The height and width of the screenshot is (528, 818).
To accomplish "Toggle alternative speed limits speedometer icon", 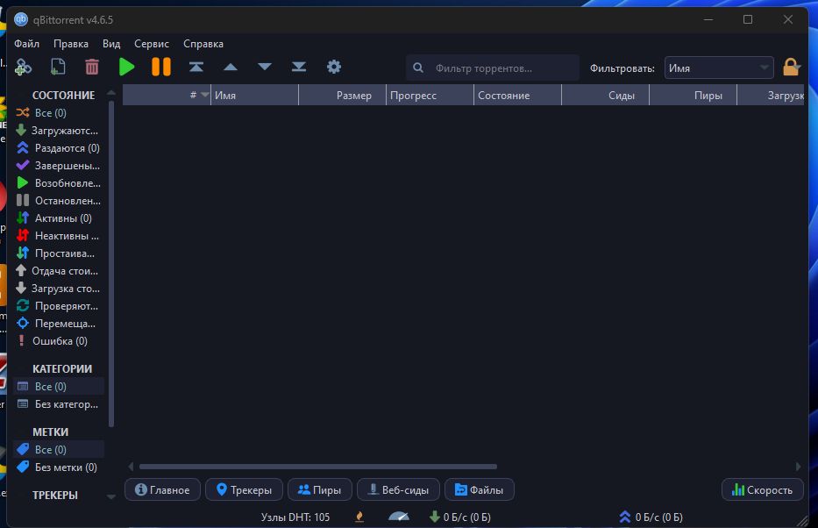I will click(x=399, y=517).
